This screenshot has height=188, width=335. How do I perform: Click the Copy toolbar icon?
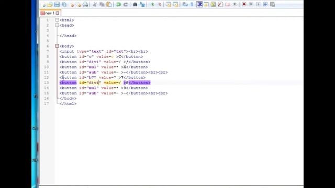click(102, 4)
